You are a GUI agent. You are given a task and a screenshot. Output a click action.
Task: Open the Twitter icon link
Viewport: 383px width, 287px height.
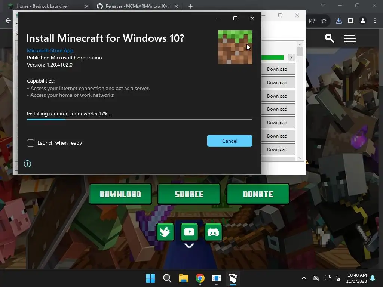(165, 232)
